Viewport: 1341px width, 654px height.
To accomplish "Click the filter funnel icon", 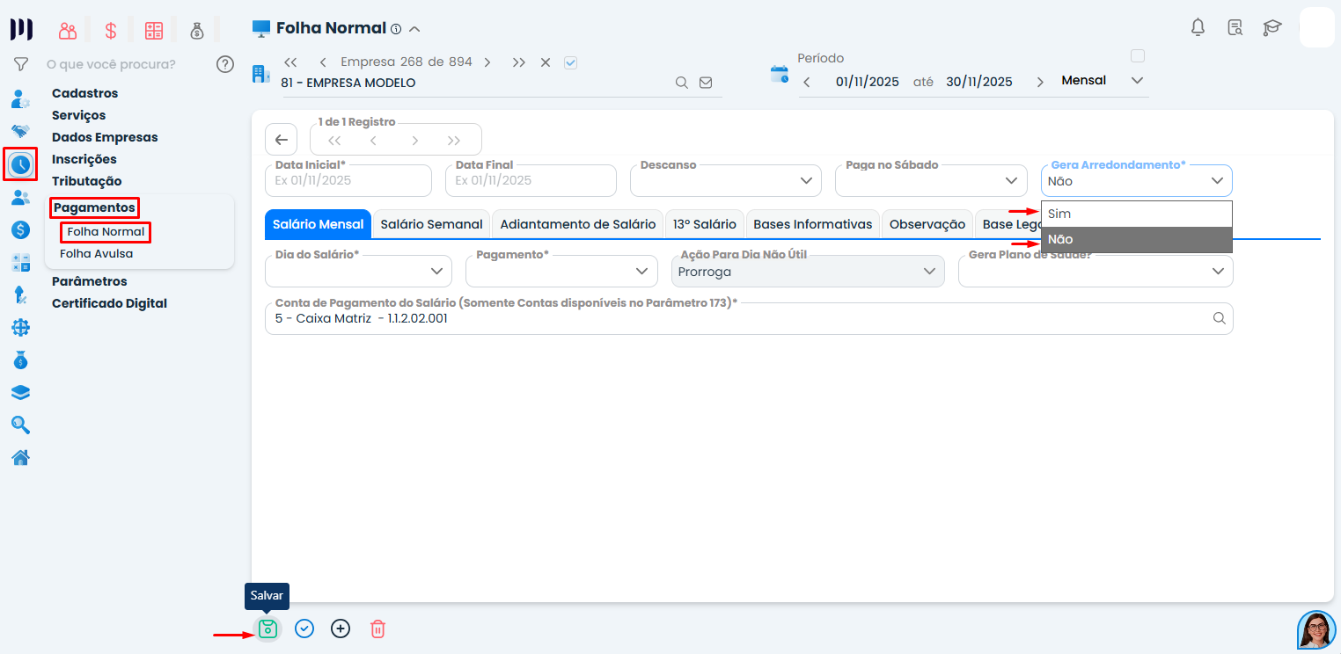I will pyautogui.click(x=21, y=64).
